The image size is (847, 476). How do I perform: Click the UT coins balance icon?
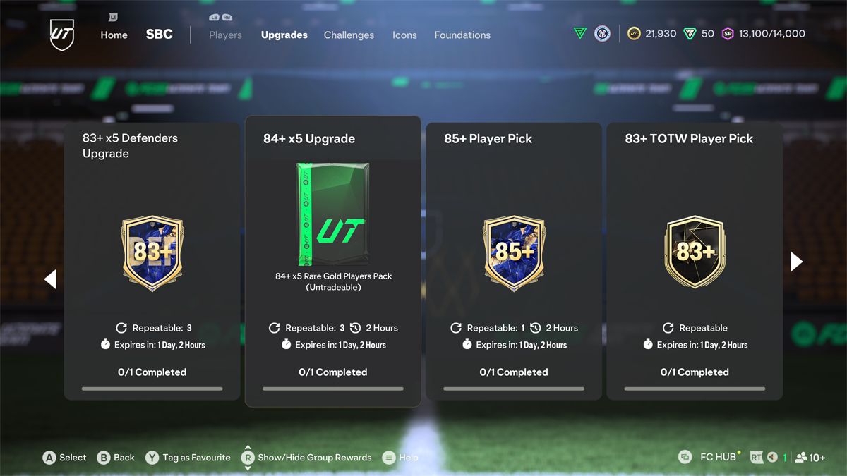[x=634, y=34]
